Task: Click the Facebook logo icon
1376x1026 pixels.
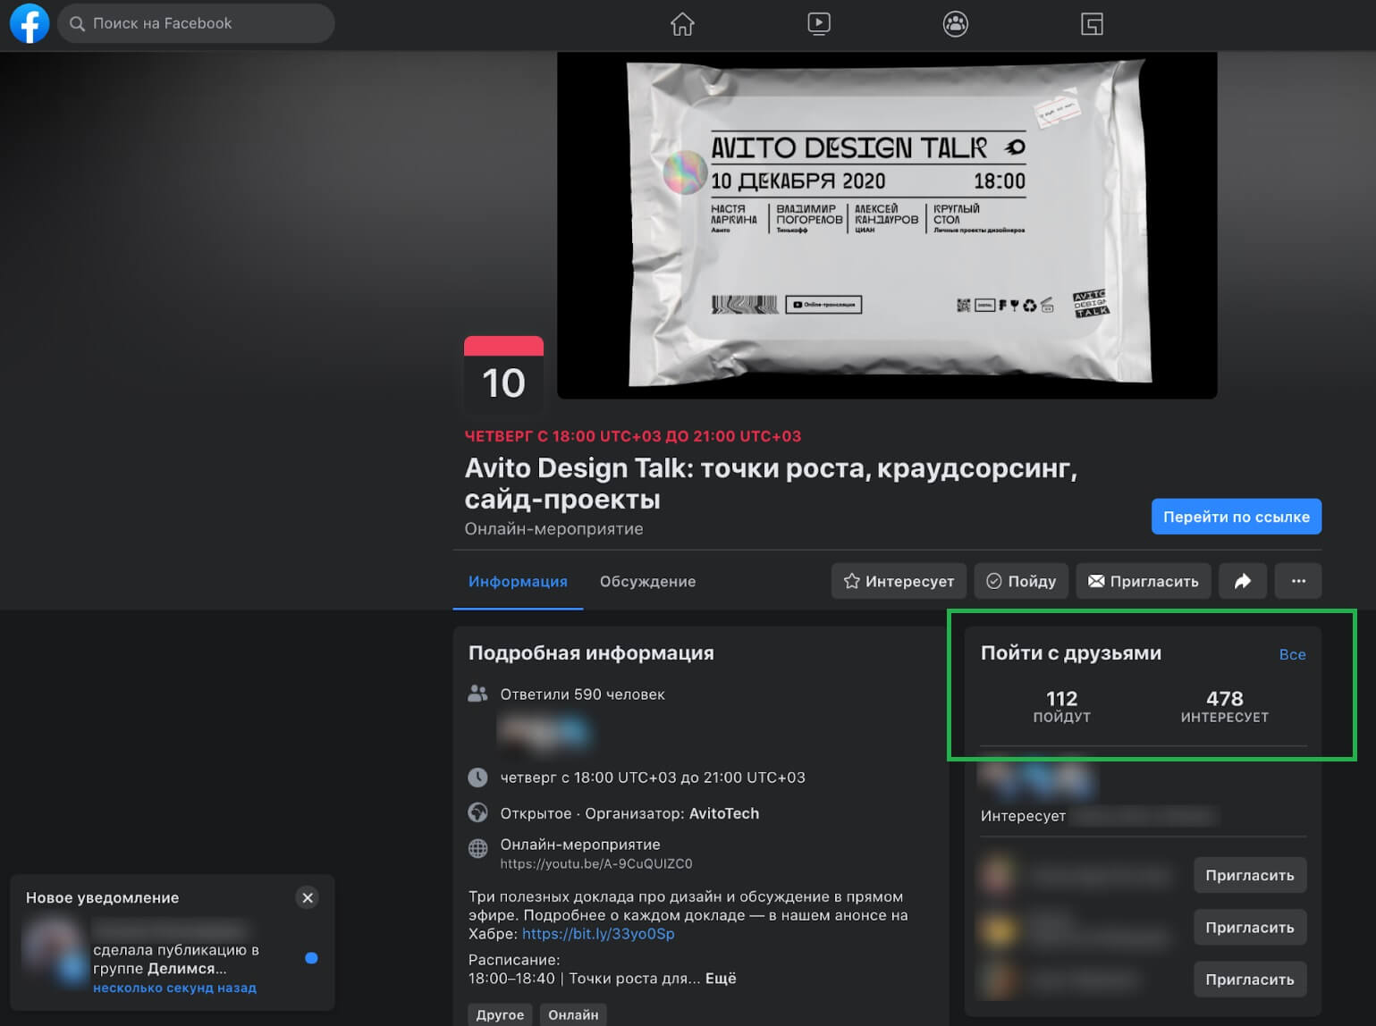Action: 30,23
